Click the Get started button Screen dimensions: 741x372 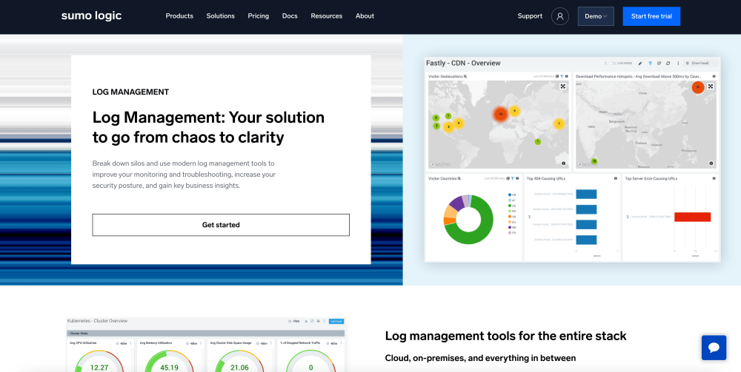coord(221,225)
